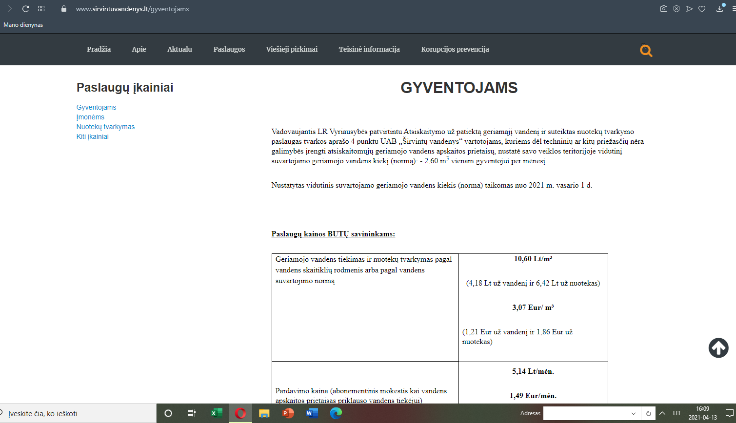This screenshot has height=423, width=736.
Task: Click the heart bookmark icon
Action: (x=702, y=9)
